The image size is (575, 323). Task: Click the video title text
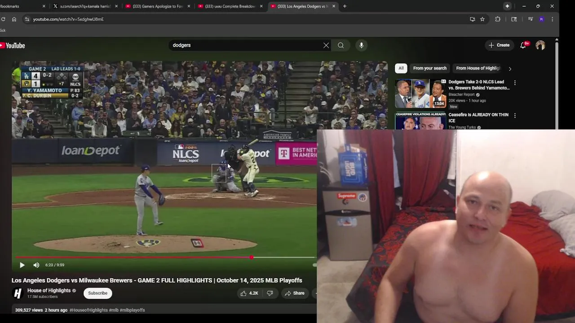(157, 280)
